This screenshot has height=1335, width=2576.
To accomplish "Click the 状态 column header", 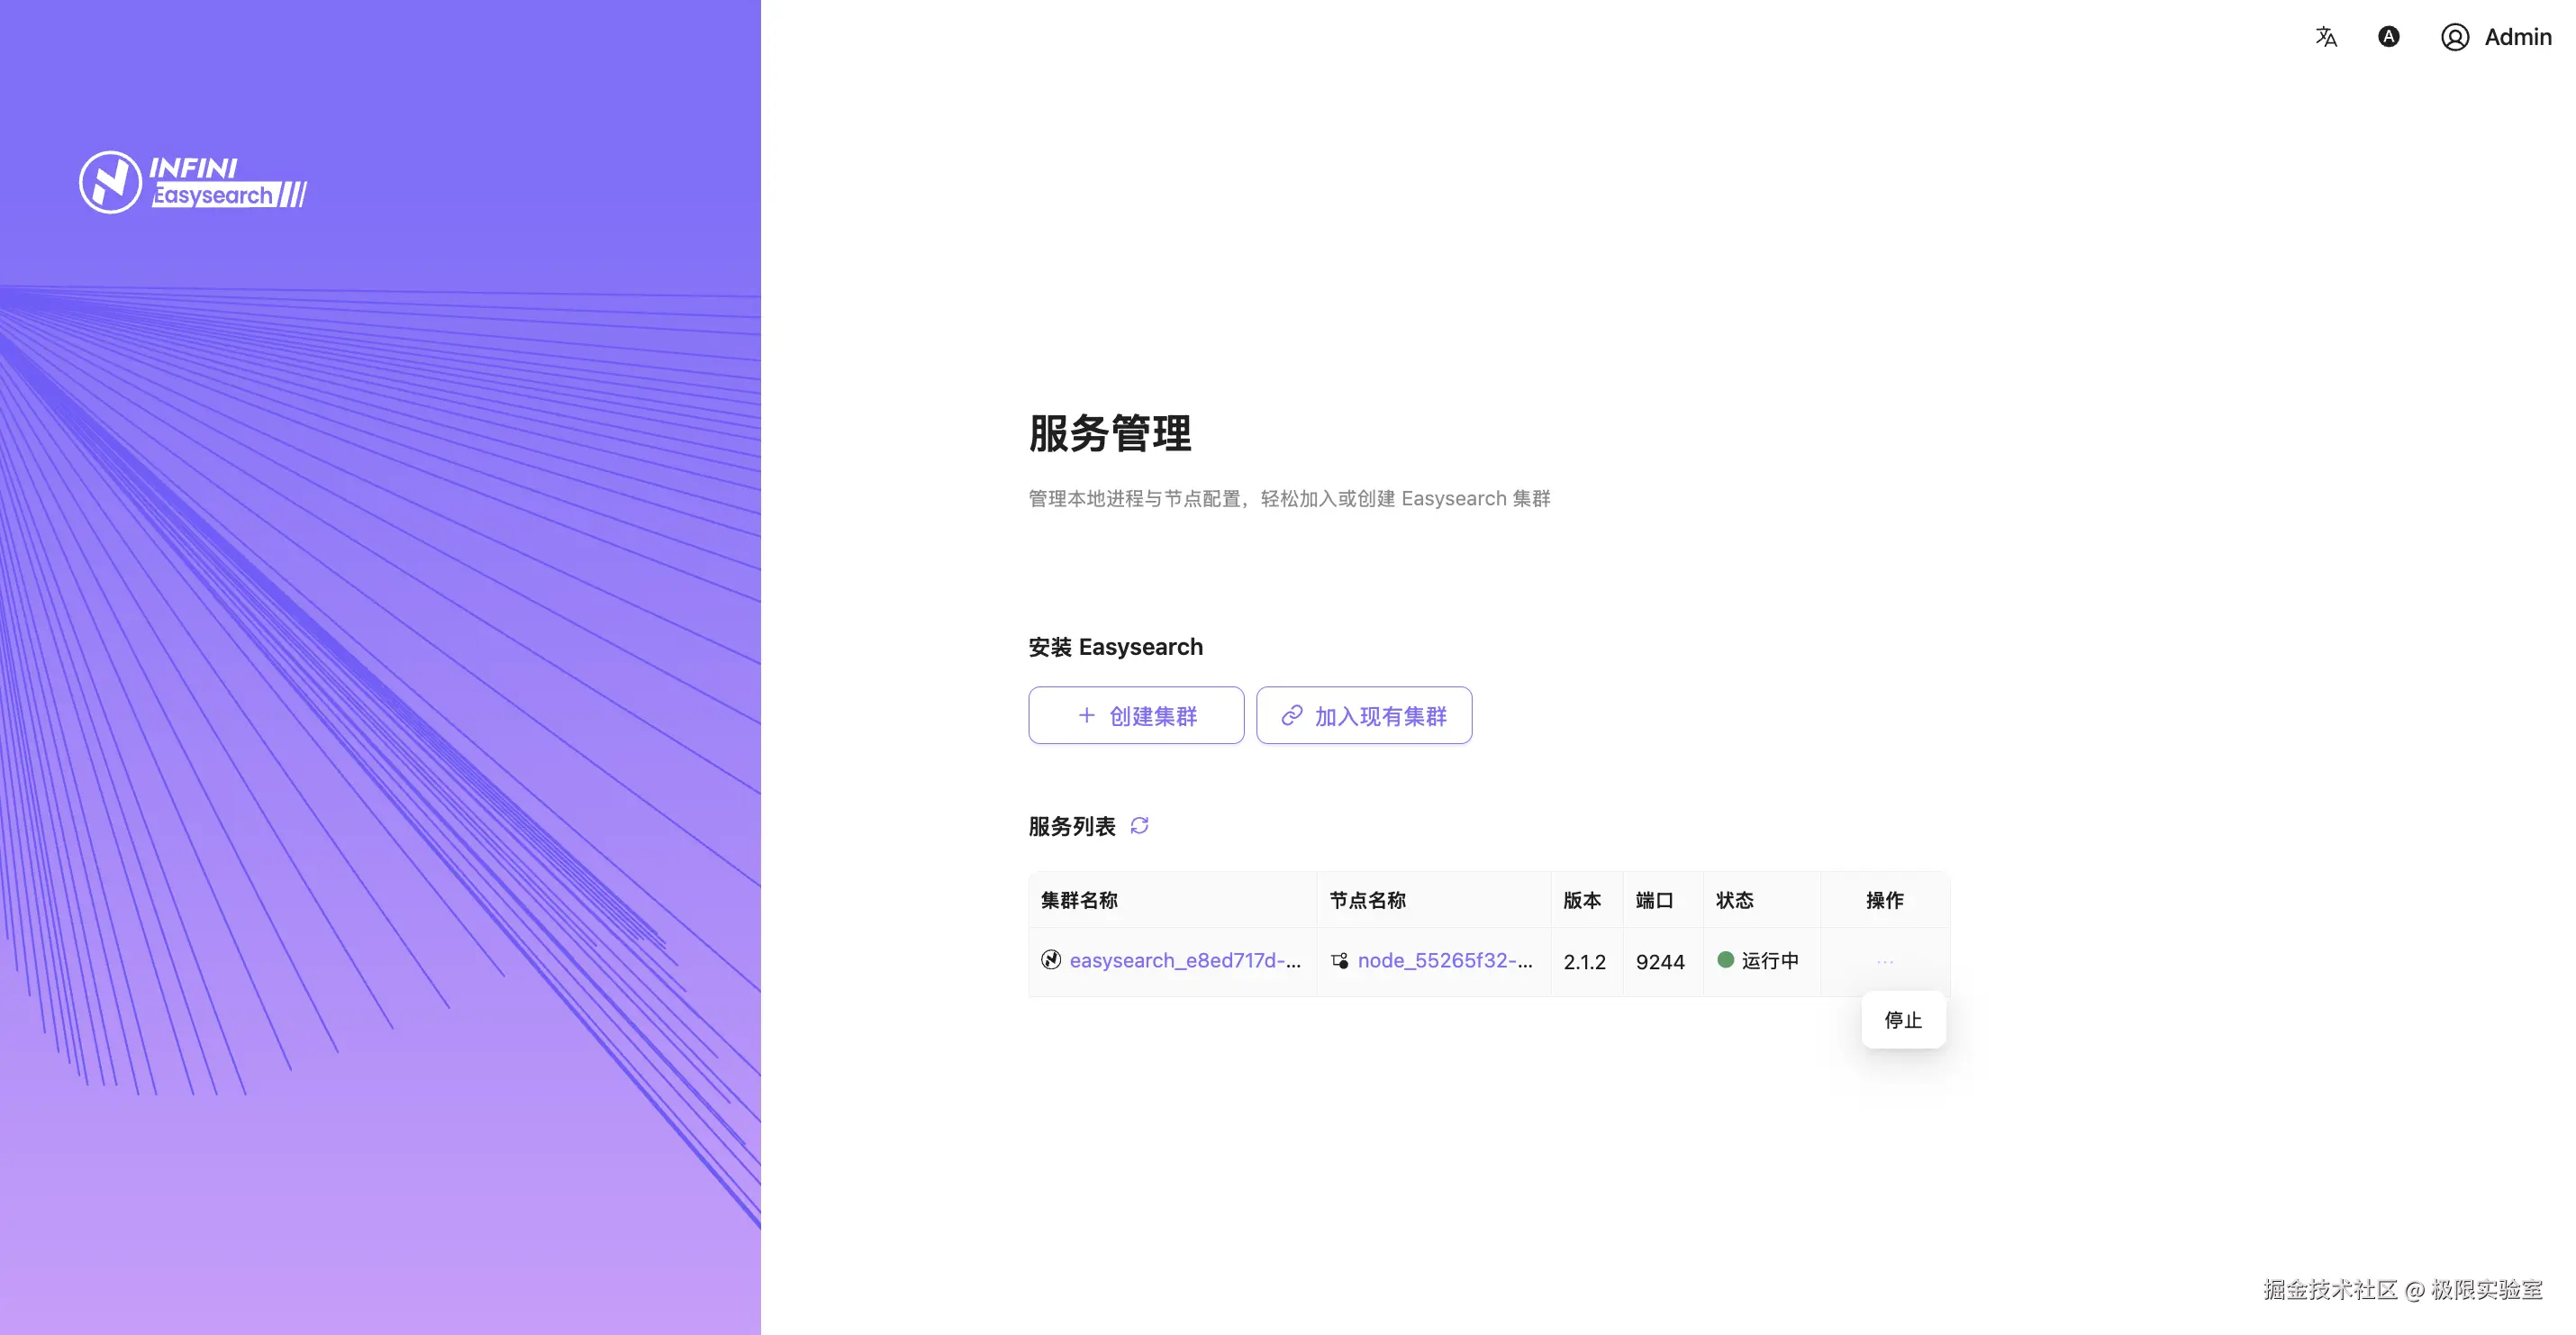I will [x=1735, y=900].
